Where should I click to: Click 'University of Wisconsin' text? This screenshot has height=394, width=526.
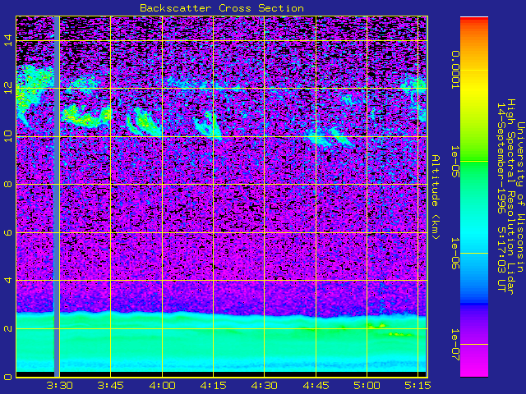coord(520,197)
